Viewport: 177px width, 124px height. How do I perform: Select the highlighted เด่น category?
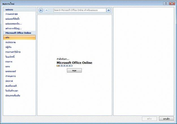pyautogui.click(x=20, y=37)
